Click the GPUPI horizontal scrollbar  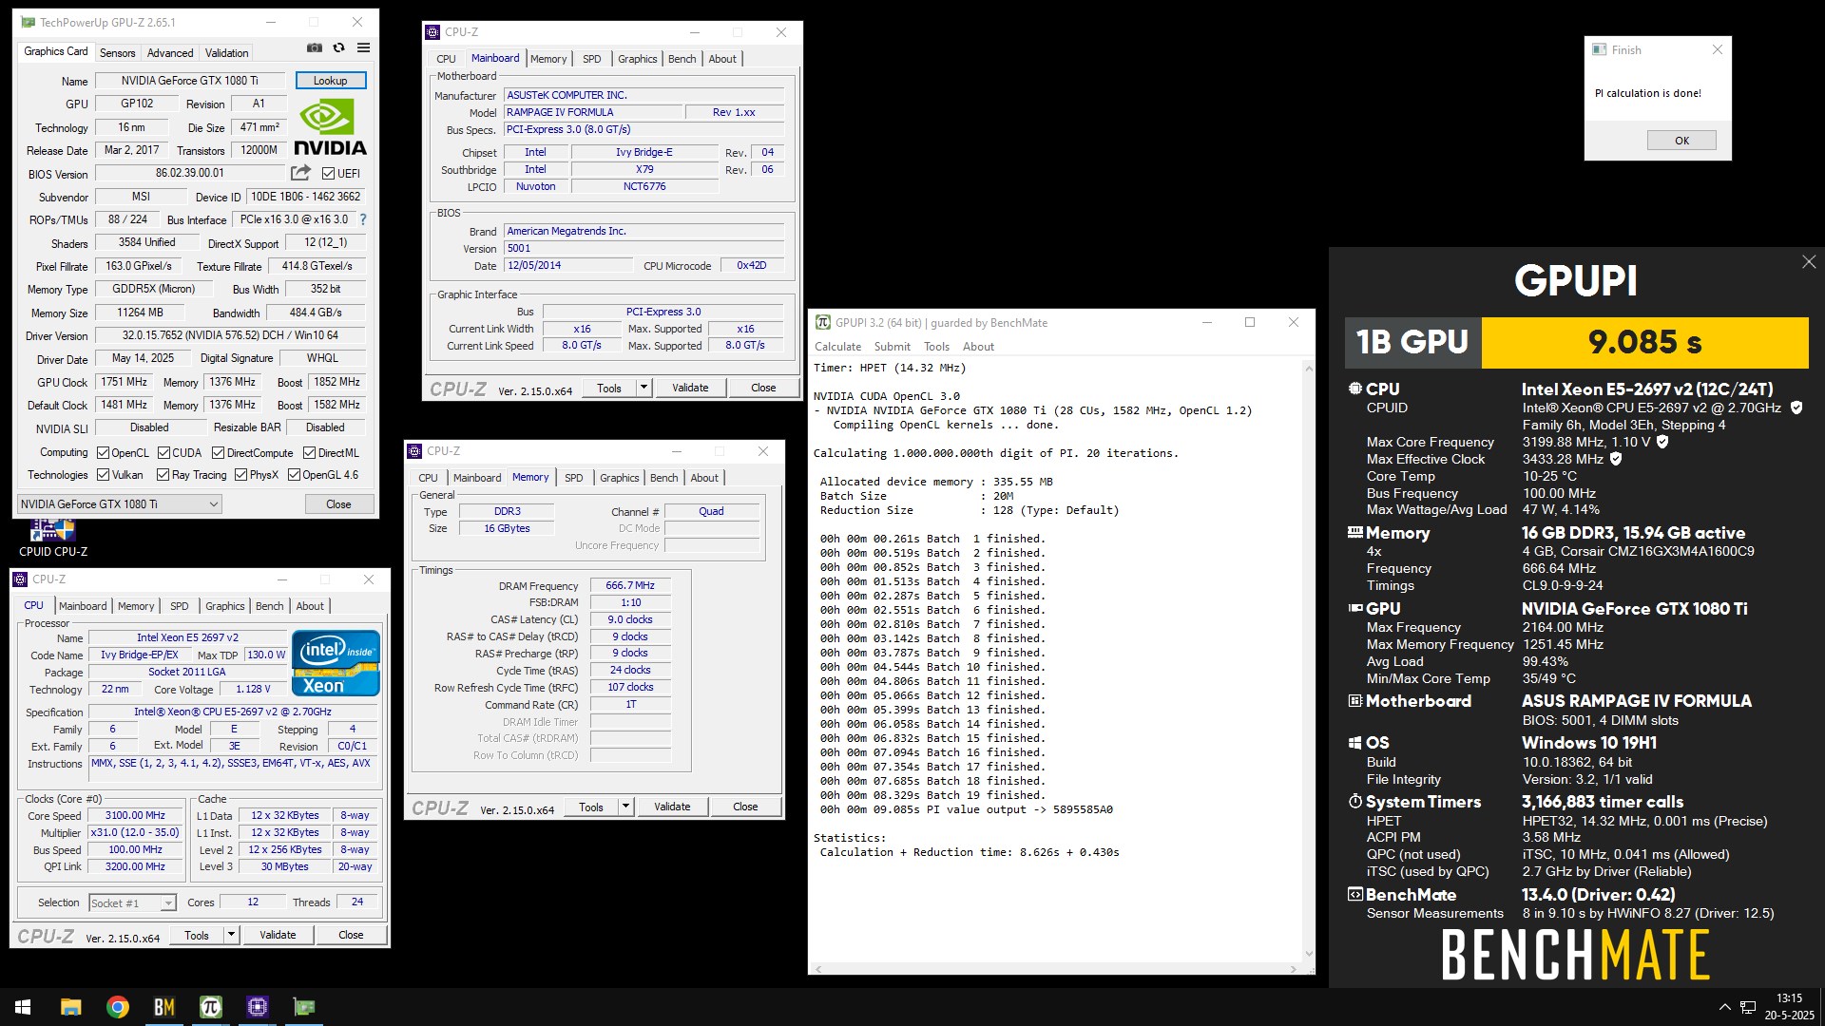click(x=1055, y=969)
